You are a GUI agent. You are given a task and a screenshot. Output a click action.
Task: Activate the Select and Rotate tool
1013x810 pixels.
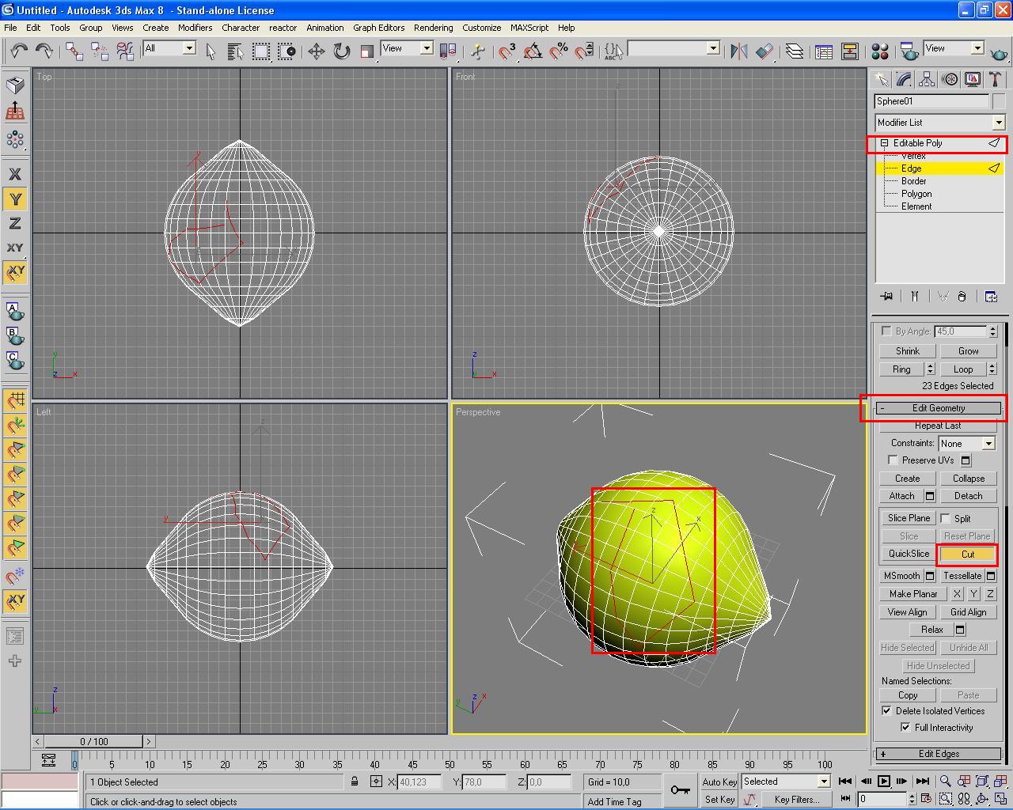coord(341,51)
